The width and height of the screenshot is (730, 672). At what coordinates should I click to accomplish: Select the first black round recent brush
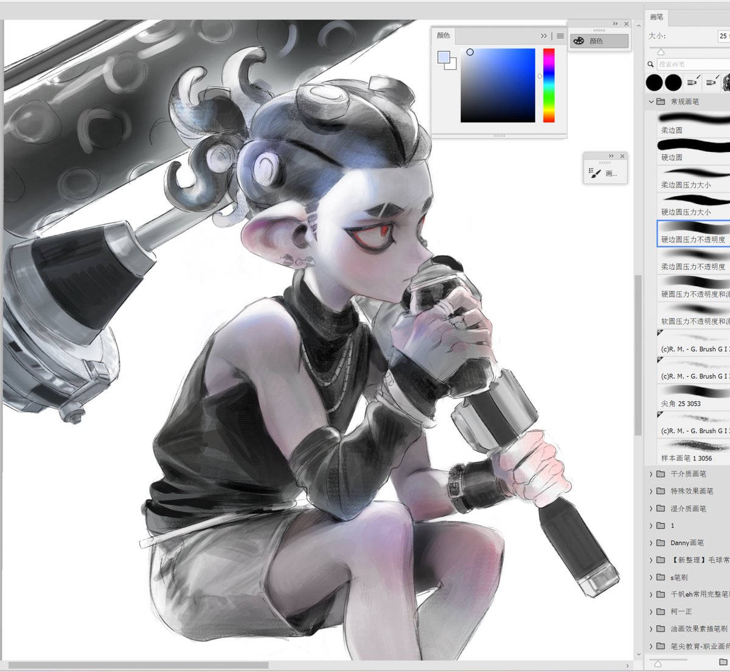pyautogui.click(x=654, y=82)
